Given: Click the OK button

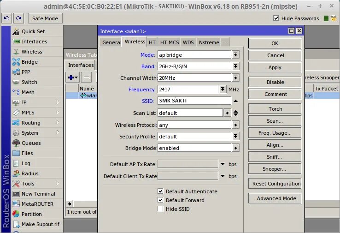Looking at the screenshot, I should (x=275, y=43).
